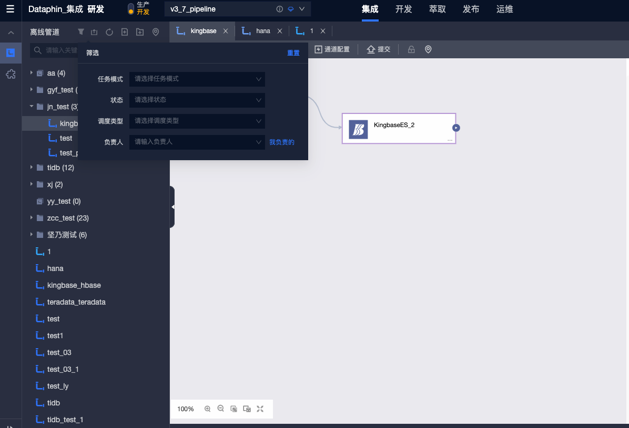Open the filter icon above the pipeline tree
The height and width of the screenshot is (428, 629).
point(81,32)
